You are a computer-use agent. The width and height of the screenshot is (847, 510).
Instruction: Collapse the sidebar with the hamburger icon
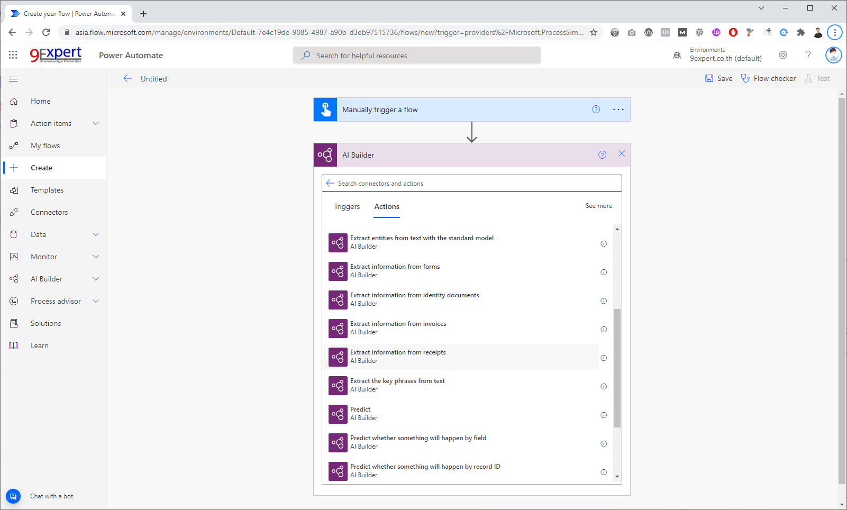tap(13, 79)
